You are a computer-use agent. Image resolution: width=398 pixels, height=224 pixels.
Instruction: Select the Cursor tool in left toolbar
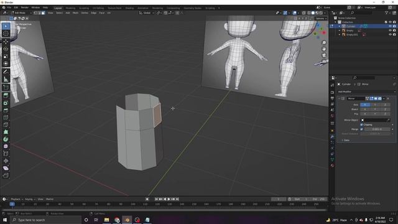coord(6,34)
